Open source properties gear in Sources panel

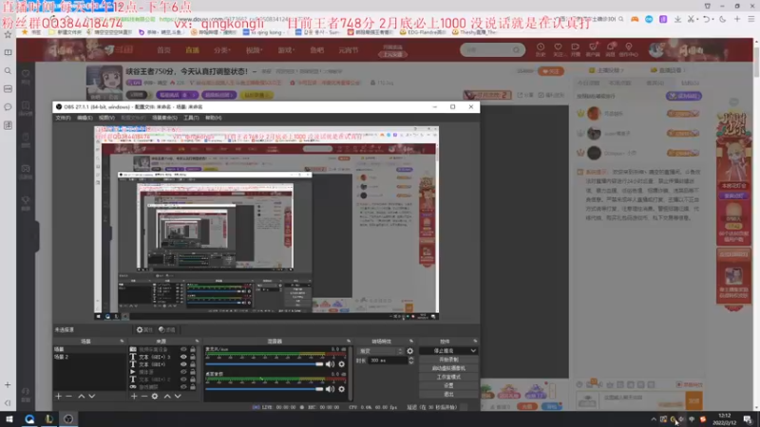155,396
